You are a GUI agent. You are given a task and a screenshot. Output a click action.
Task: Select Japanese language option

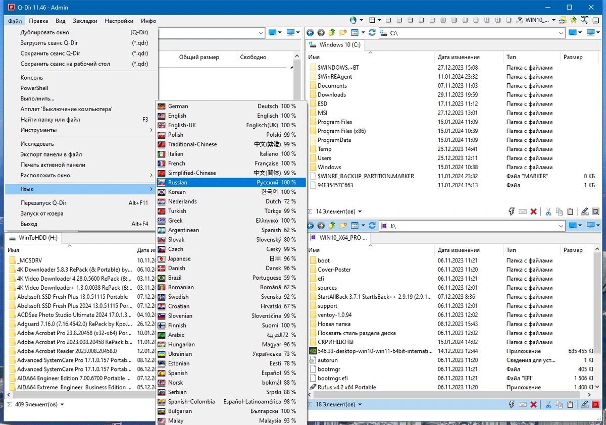231,258
